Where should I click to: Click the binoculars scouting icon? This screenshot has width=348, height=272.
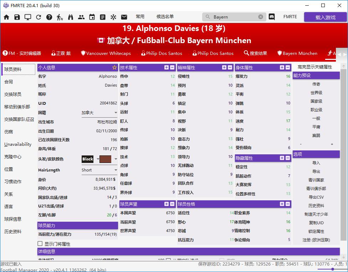tap(70, 16)
